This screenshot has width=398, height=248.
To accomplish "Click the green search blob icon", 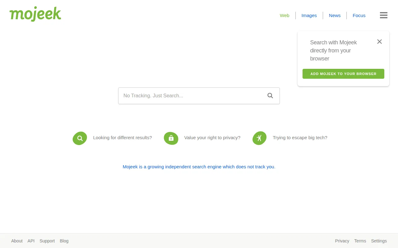I will click(x=80, y=138).
